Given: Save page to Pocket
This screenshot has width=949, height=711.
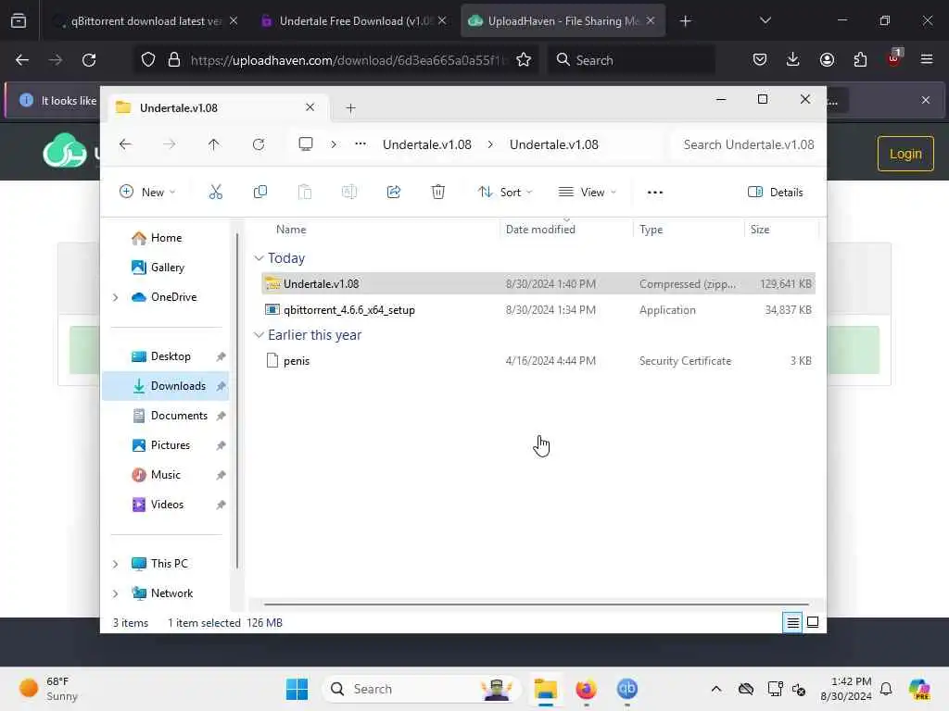Looking at the screenshot, I should tap(760, 59).
